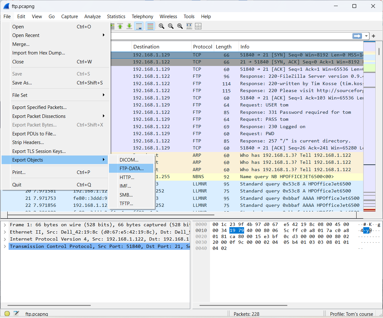Select FTP-DATA... from Export Objects submenu
The height and width of the screenshot is (318, 383).
[132, 169]
